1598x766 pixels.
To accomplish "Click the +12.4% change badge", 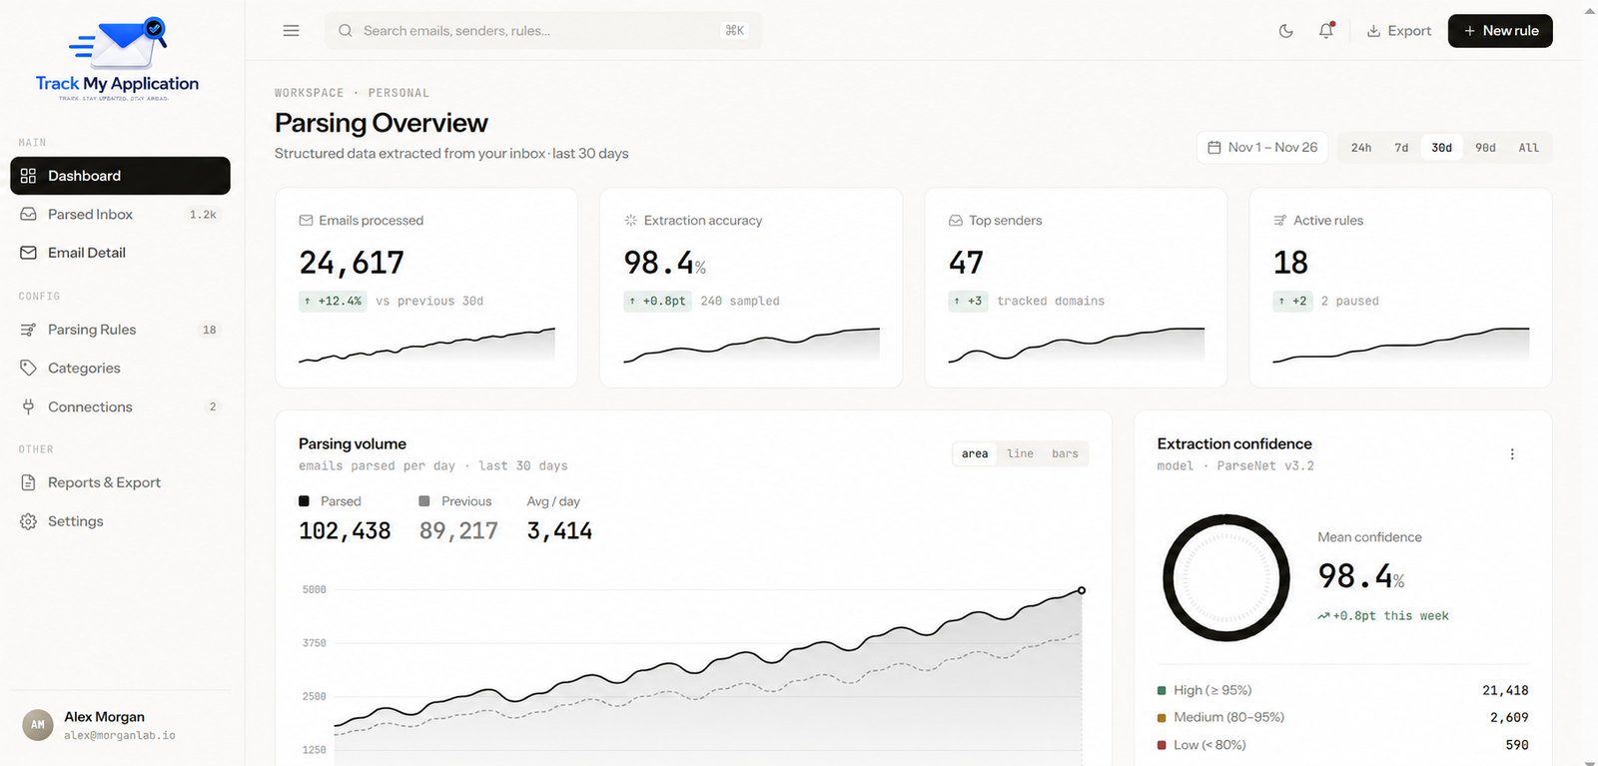I will click(x=334, y=301).
